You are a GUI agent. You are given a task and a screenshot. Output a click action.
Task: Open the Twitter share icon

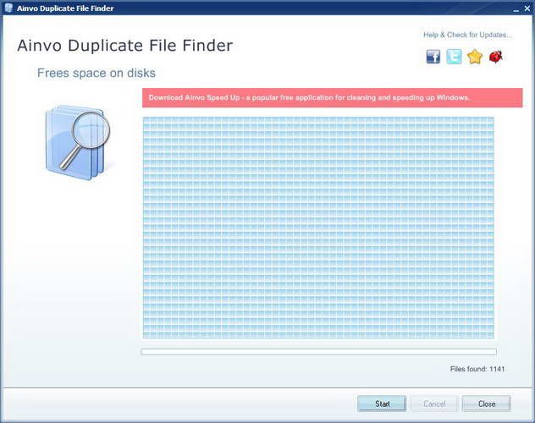tap(454, 57)
